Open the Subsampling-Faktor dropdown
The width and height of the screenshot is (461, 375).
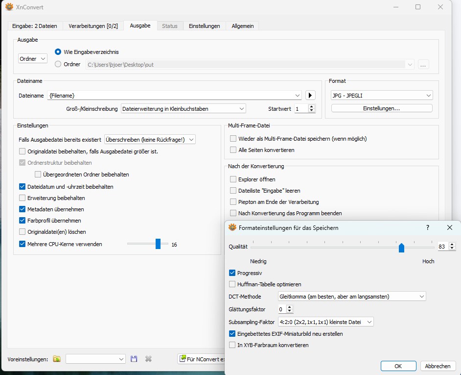(x=326, y=322)
